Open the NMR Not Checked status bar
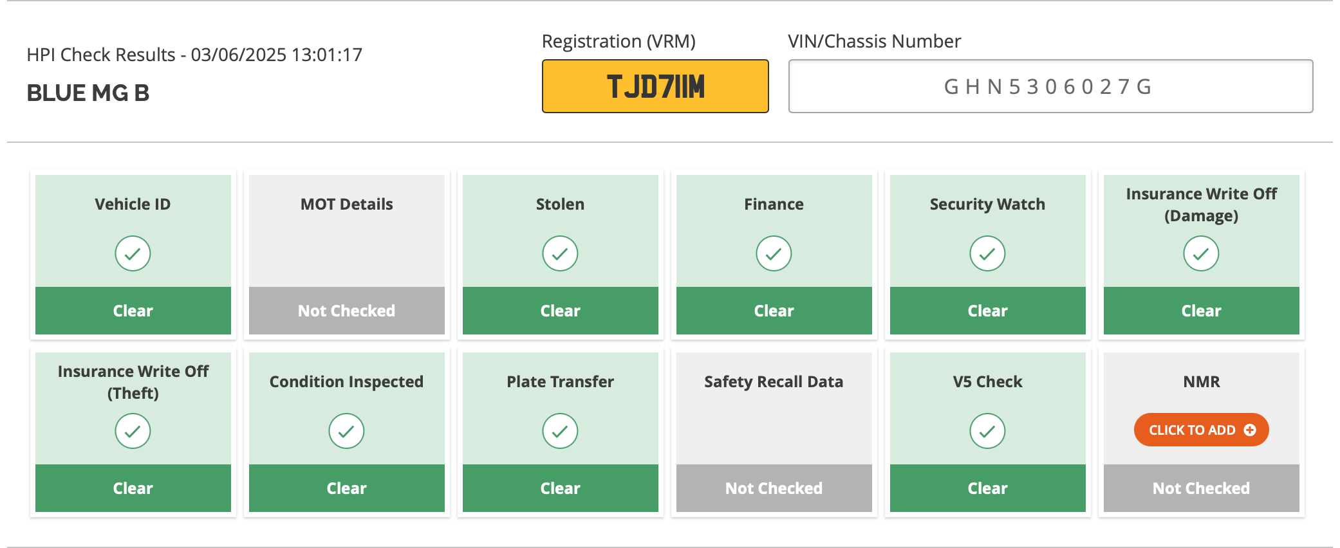The width and height of the screenshot is (1340, 548). [x=1202, y=488]
